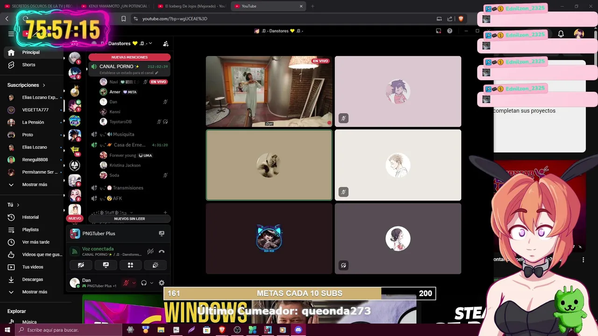
Task: Toggle Discord headphones deafen
Action: point(144,283)
